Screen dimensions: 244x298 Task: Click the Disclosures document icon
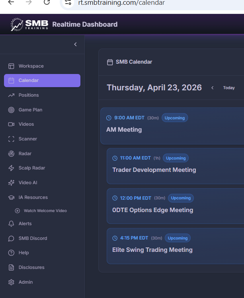pyautogui.click(x=11, y=267)
